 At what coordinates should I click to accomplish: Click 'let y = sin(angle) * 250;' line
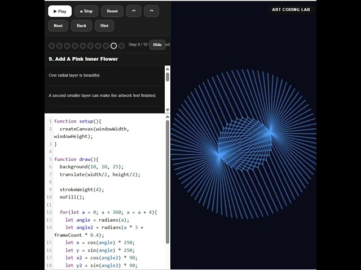pyautogui.click(x=100, y=250)
